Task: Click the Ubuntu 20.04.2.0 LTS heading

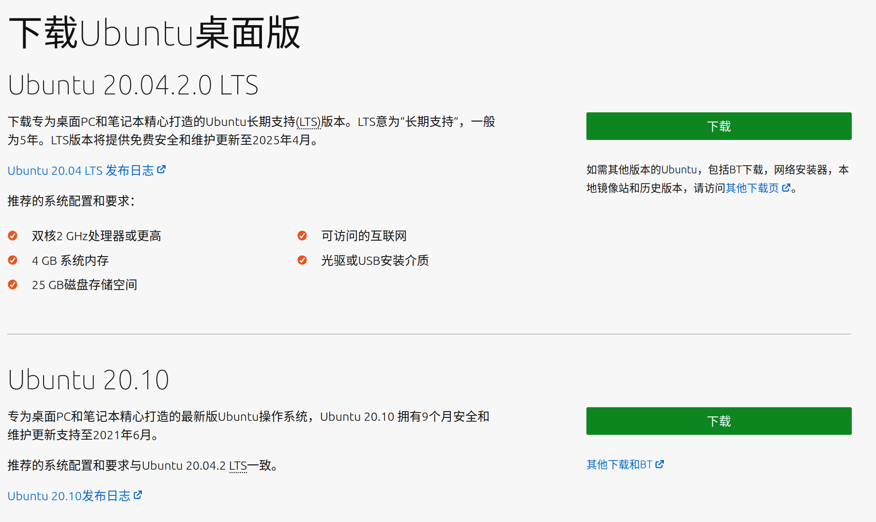Action: [133, 85]
